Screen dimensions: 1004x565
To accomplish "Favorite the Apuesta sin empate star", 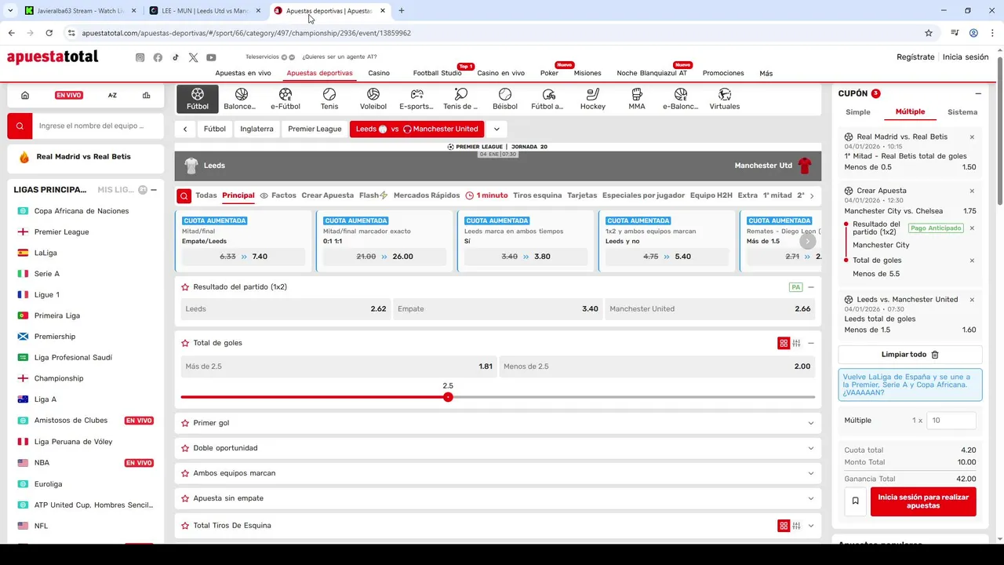I will [x=185, y=498].
